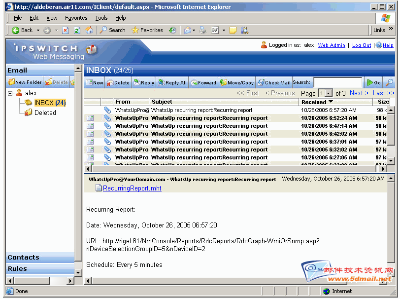Click the Home icon in browser toolbar
Screen dimensions: 400x299
click(89, 30)
